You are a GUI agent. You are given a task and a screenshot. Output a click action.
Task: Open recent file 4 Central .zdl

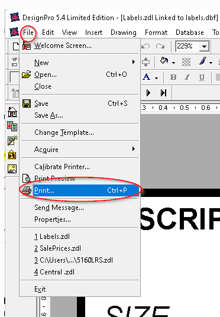pos(80,272)
